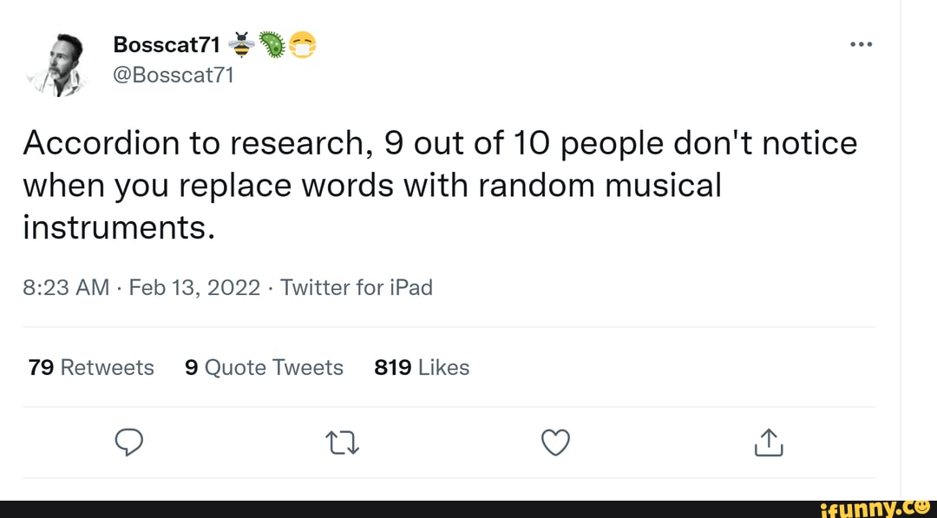
Task: Open the @Bosscat71 handle link
Action: pyautogui.click(x=174, y=75)
